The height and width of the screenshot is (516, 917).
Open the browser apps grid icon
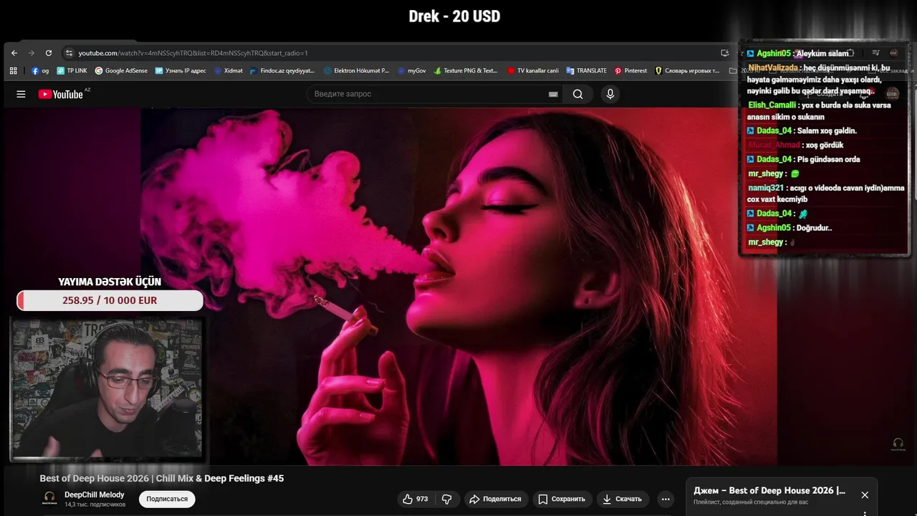tap(14, 71)
